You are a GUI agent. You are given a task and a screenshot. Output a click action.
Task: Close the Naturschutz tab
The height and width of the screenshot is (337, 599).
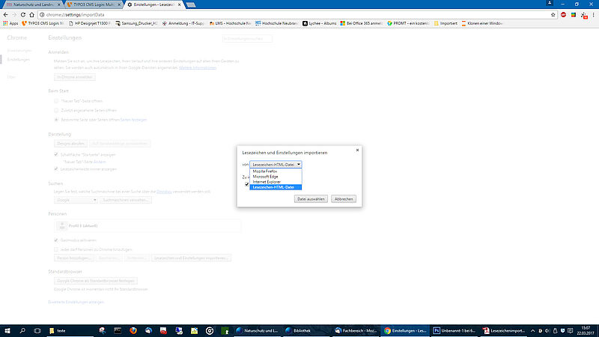[x=59, y=4]
